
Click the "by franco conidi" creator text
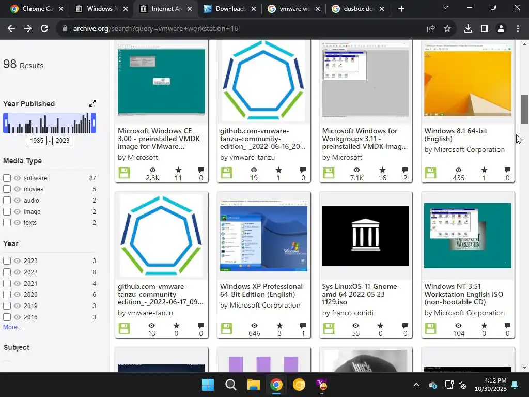[348, 313]
